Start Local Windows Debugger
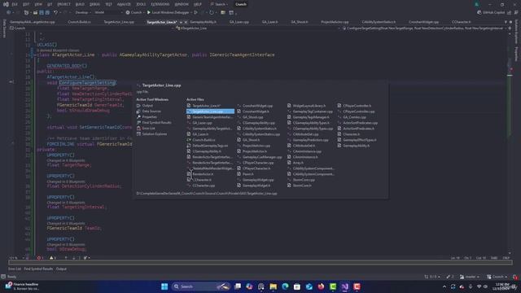521x293 pixels. click(x=169, y=12)
